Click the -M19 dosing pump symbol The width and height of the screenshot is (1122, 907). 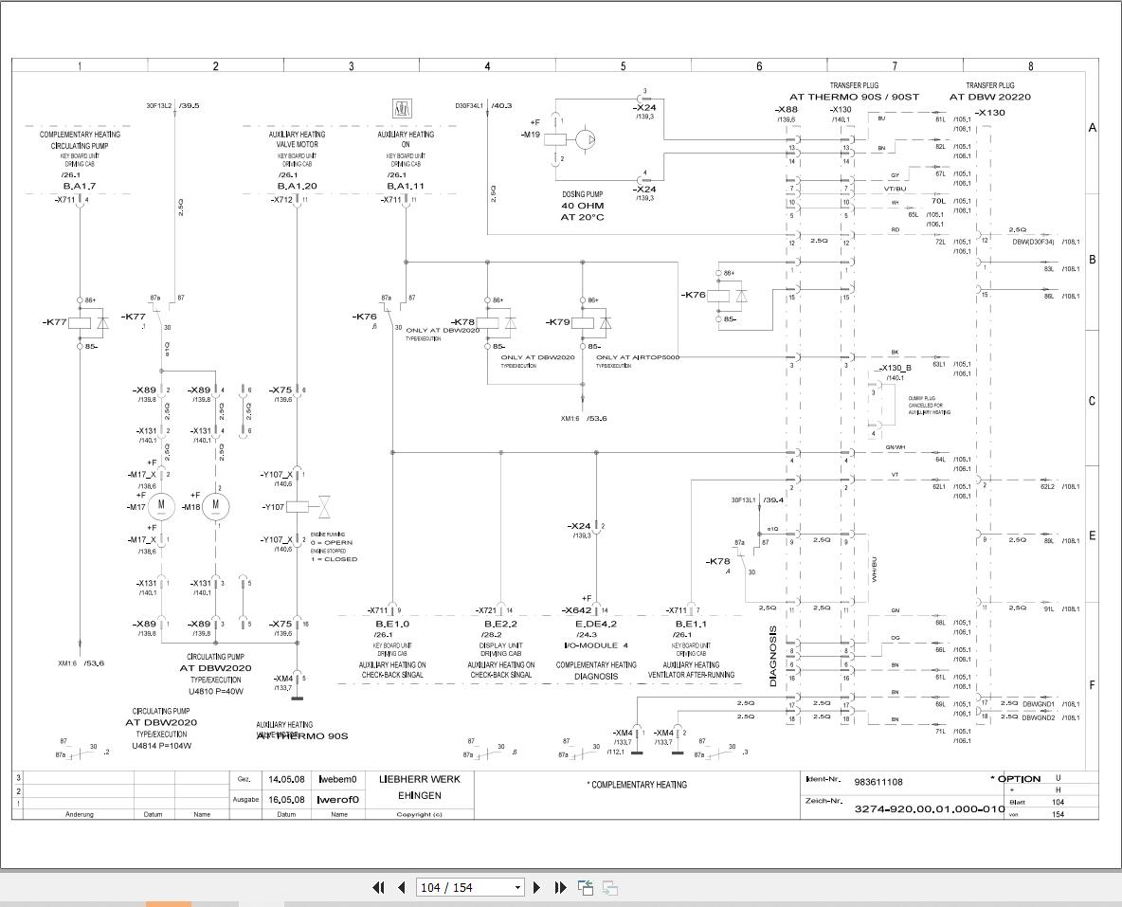[586, 139]
